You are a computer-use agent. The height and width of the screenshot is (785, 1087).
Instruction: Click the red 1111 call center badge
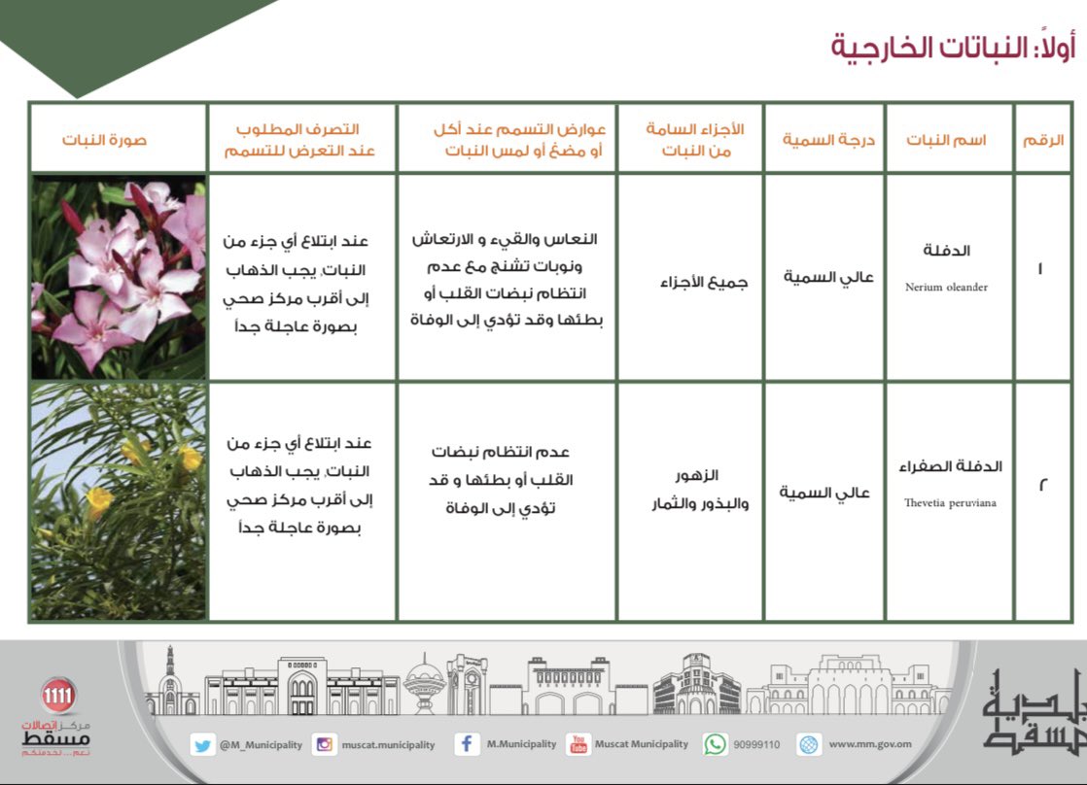(x=57, y=695)
